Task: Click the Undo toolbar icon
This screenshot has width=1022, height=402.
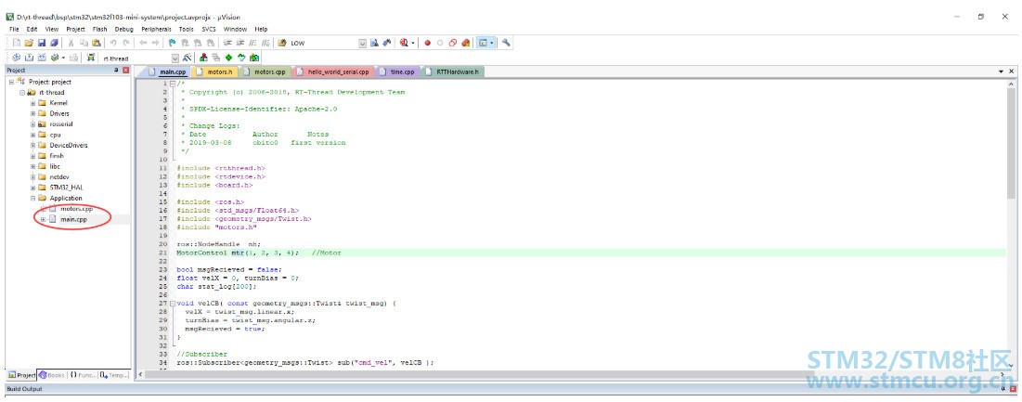Action: pos(112,43)
